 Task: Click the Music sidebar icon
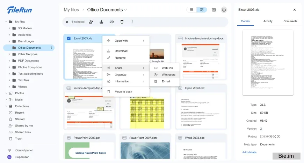11,100
